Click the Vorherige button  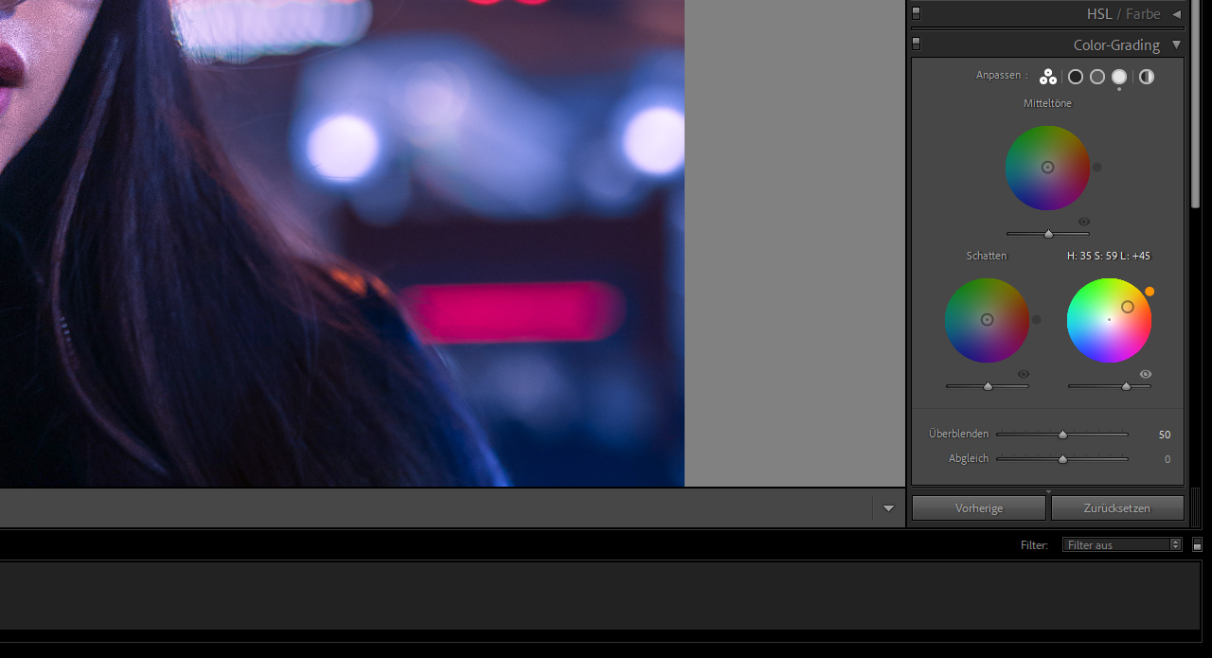click(979, 508)
